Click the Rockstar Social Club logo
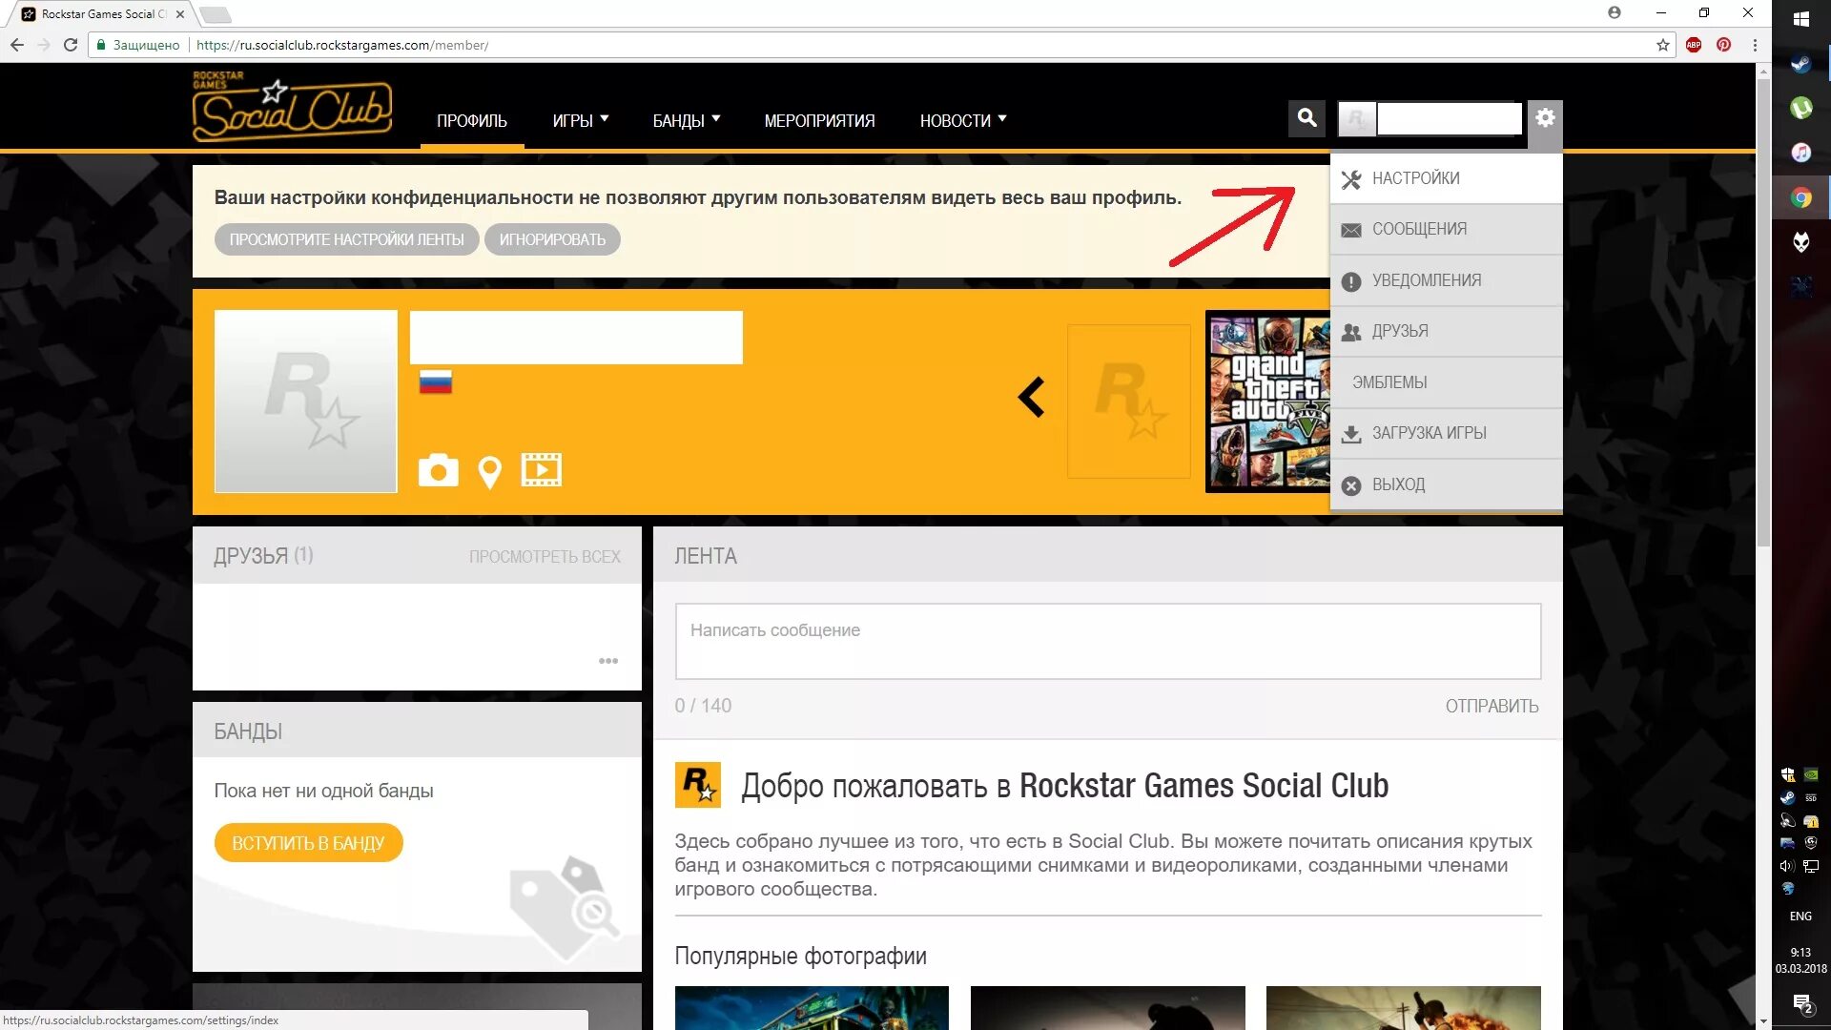Screen dimensions: 1831x1030 (x=292, y=107)
